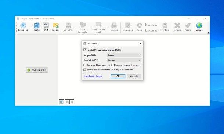Expand the Salva PDF dropdown arrow
224x134 pixels.
76,28
